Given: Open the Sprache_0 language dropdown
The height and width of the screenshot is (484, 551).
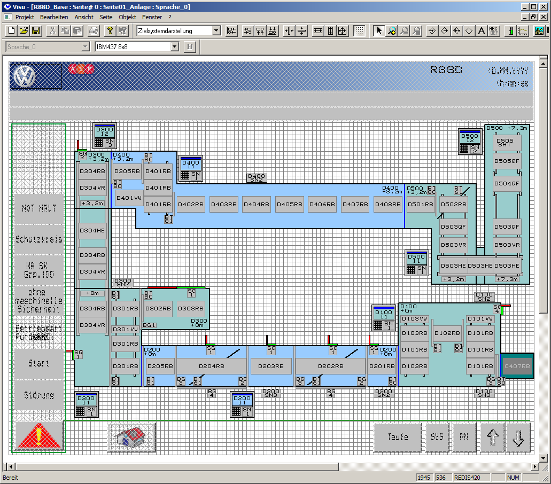Looking at the screenshot, I should (84, 47).
